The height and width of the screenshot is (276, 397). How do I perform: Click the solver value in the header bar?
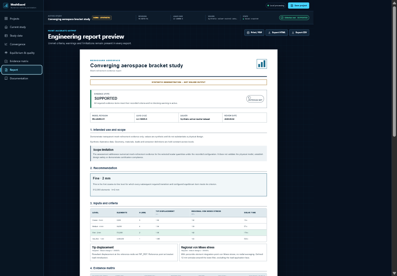coord(223,19)
